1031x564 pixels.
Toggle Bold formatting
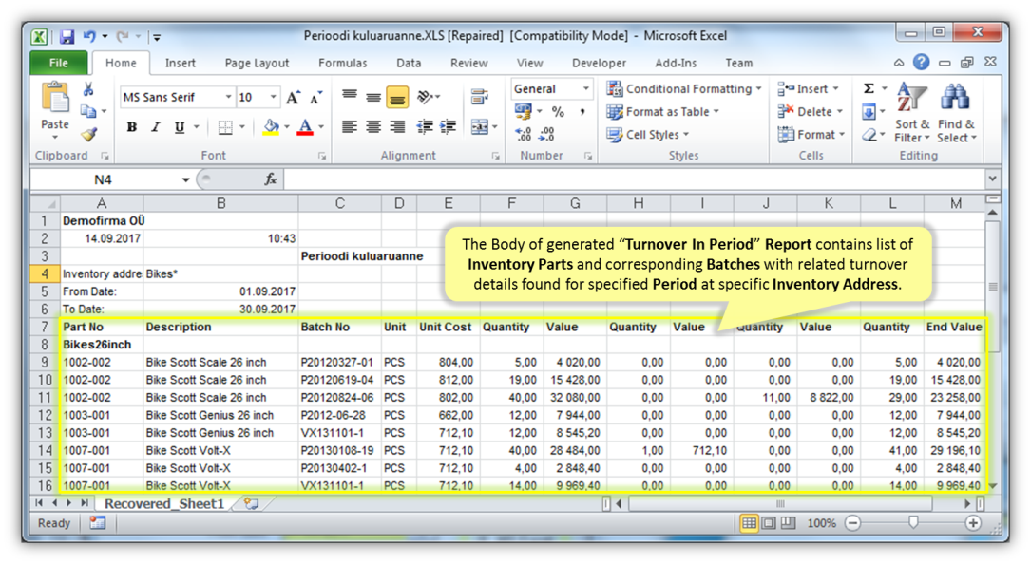point(131,127)
